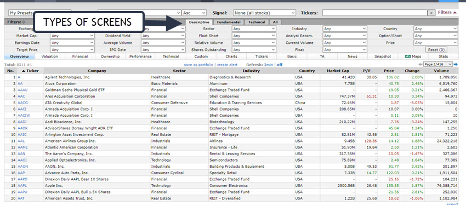Change the Asc sort direction dropdown
Viewport: 466px width, 205px height.
coord(195,13)
